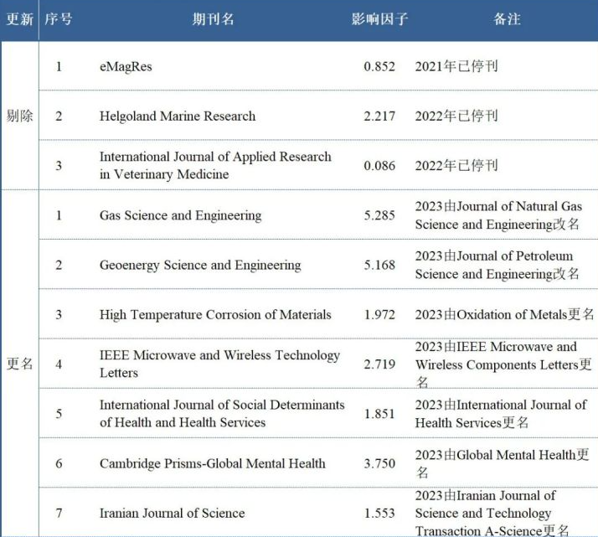Click serial number 3 beside High Temperature Corrosion
This screenshot has height=537, width=598.
point(59,315)
